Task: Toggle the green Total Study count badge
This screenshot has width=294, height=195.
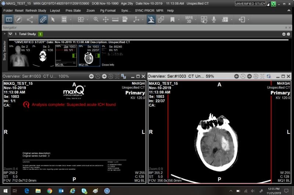Action: (x=40, y=34)
